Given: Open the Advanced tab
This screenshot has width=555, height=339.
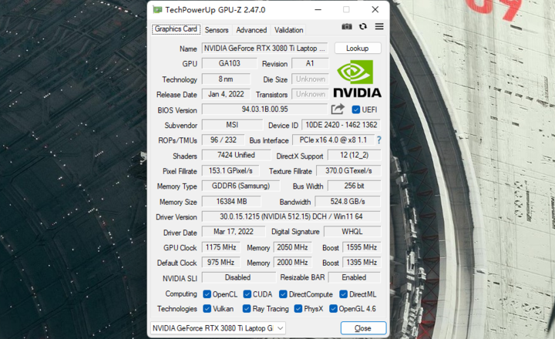Looking at the screenshot, I should [251, 30].
